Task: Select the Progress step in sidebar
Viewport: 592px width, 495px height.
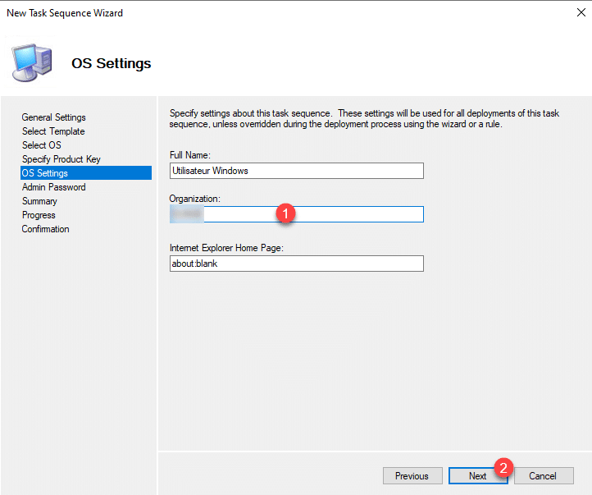Action: pos(39,215)
